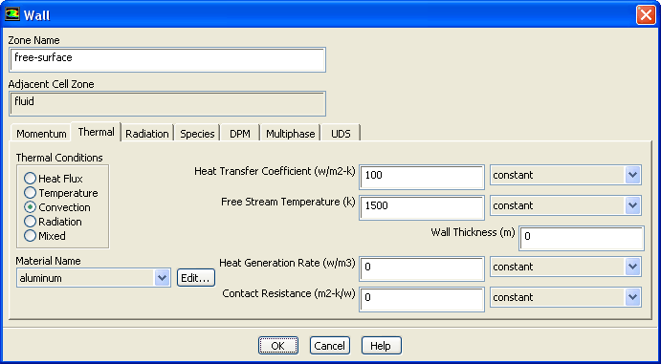Go to the Multiphase tab
The image size is (661, 364).
pyautogui.click(x=290, y=134)
